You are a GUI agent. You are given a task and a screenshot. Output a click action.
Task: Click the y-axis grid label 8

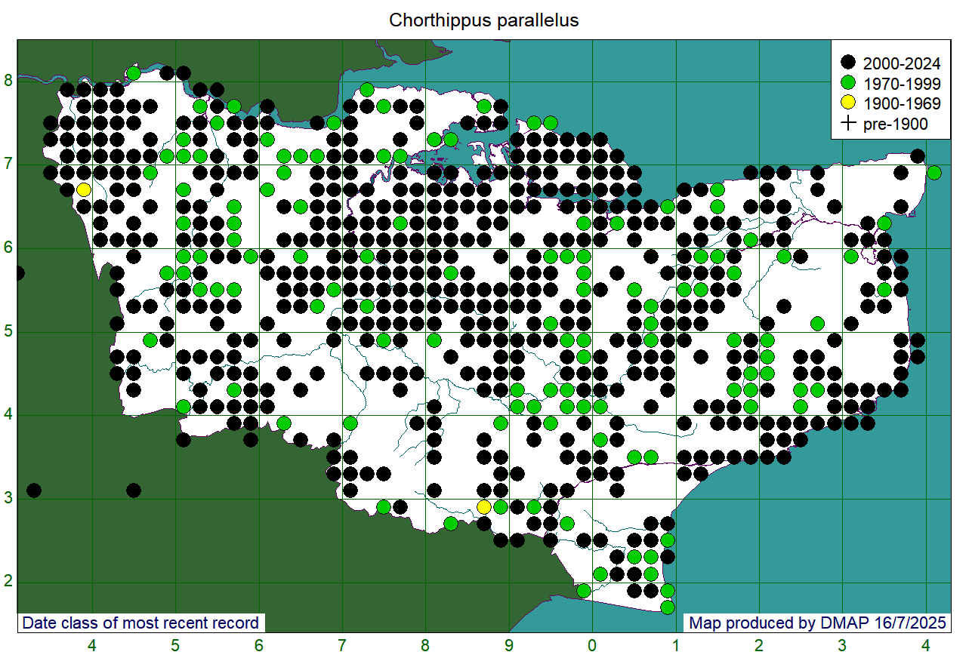pyautogui.click(x=8, y=81)
